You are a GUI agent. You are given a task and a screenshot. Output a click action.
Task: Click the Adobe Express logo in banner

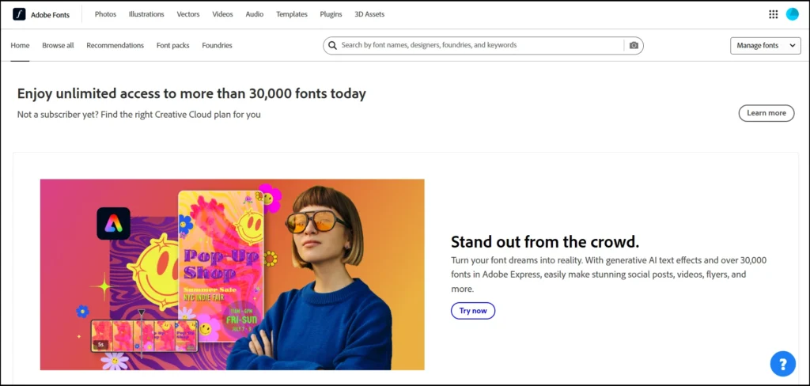point(113,223)
